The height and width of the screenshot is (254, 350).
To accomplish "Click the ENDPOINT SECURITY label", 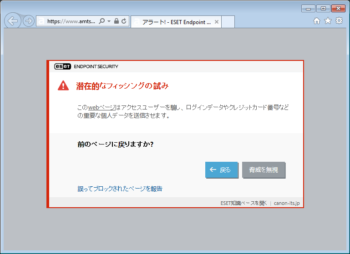I will pyautogui.click(x=96, y=67).
